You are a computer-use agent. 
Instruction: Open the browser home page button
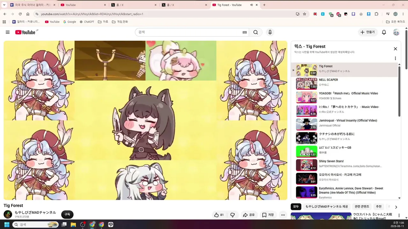[28, 14]
